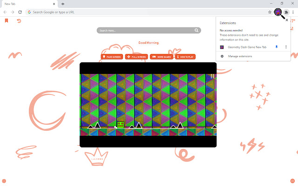Click the Full Screen button

136,57
